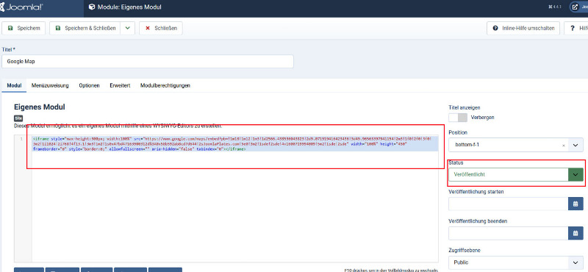
Task: Open the Position dropdown
Action: click(576, 145)
